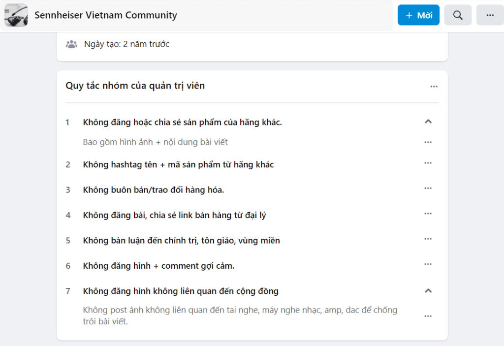Open options menu for Quy tắc nhóm section
Image resolution: width=504 pixels, height=346 pixels.
[x=434, y=87]
